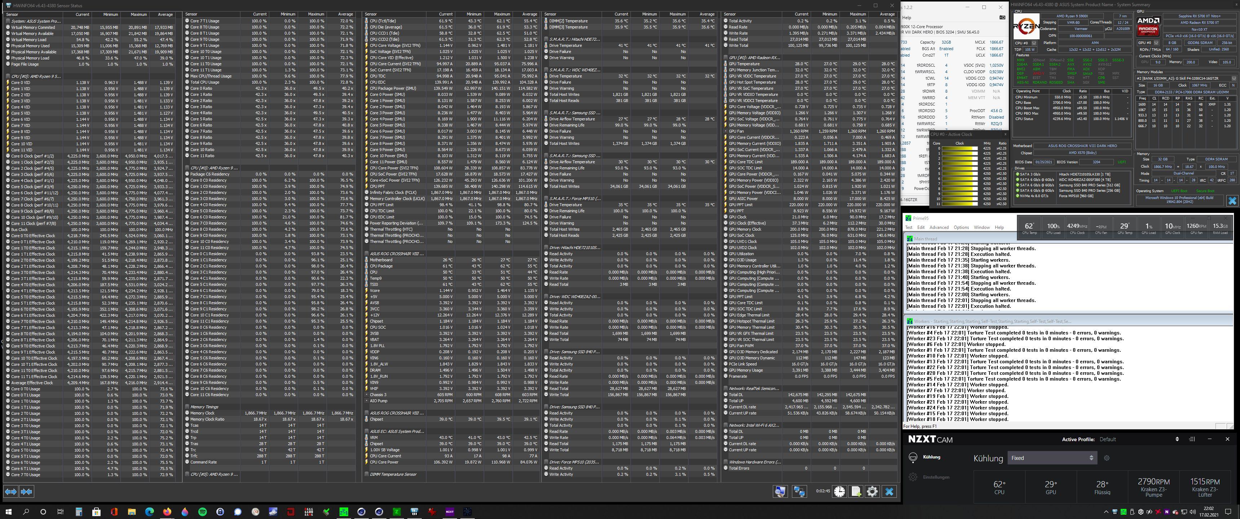Click HWiNFO expand columns arrows button
Screen dimensions: 1240x519
click(10, 491)
